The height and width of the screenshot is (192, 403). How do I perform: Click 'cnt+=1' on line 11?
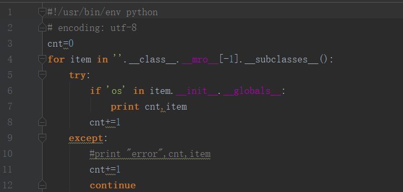(105, 169)
